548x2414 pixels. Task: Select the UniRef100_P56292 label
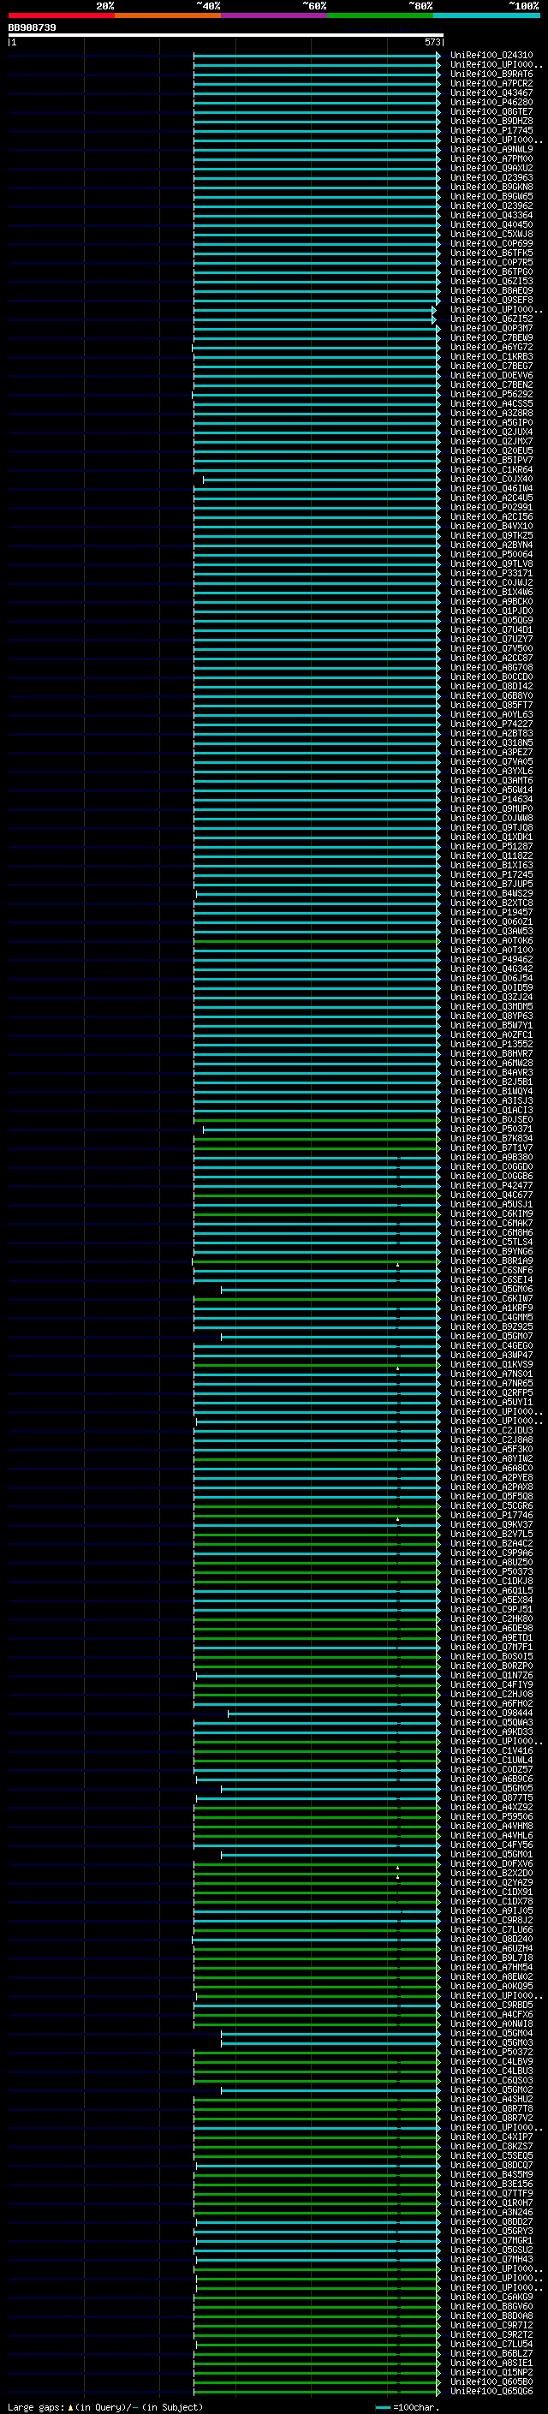[491, 395]
